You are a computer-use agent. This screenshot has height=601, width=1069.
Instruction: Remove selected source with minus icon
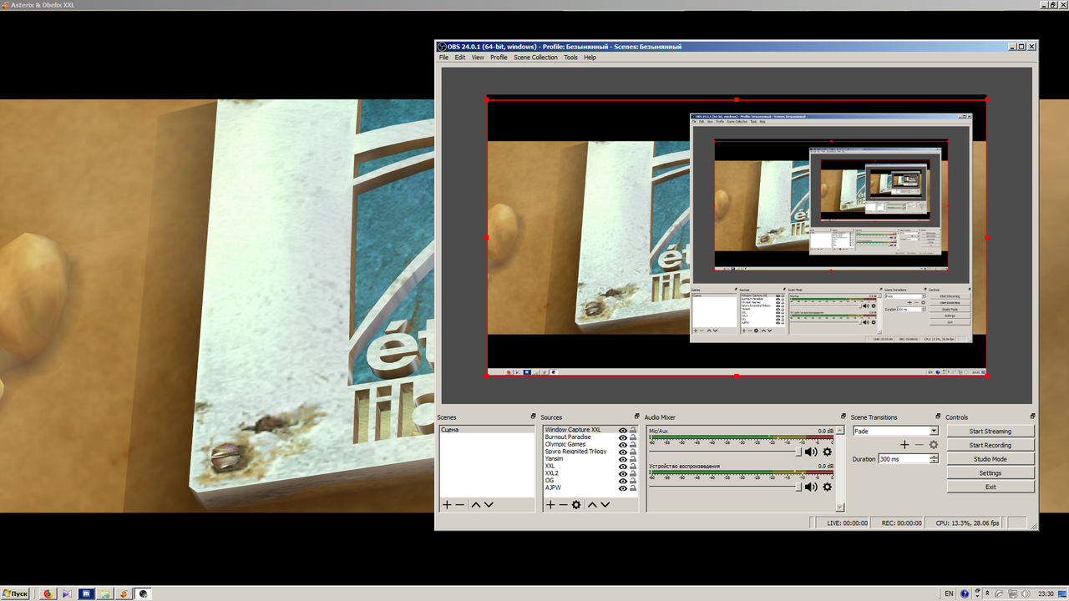pyautogui.click(x=563, y=505)
